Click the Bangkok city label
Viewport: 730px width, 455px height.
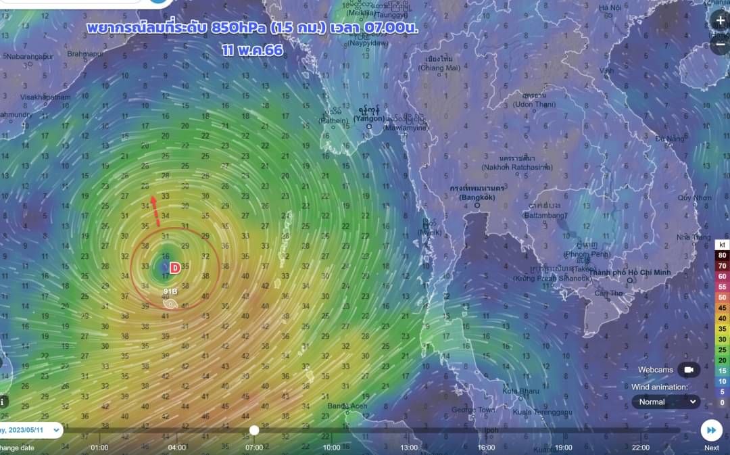(x=477, y=197)
